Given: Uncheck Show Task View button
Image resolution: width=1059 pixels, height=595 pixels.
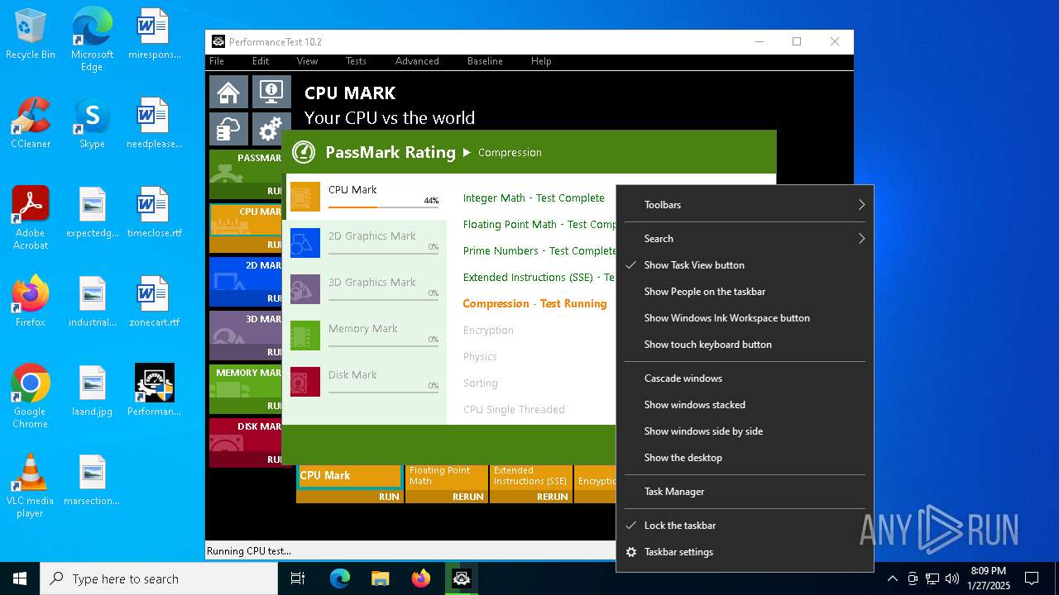Looking at the screenshot, I should [745, 265].
